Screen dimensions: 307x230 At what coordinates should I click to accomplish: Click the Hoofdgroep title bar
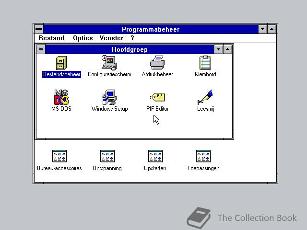point(130,49)
